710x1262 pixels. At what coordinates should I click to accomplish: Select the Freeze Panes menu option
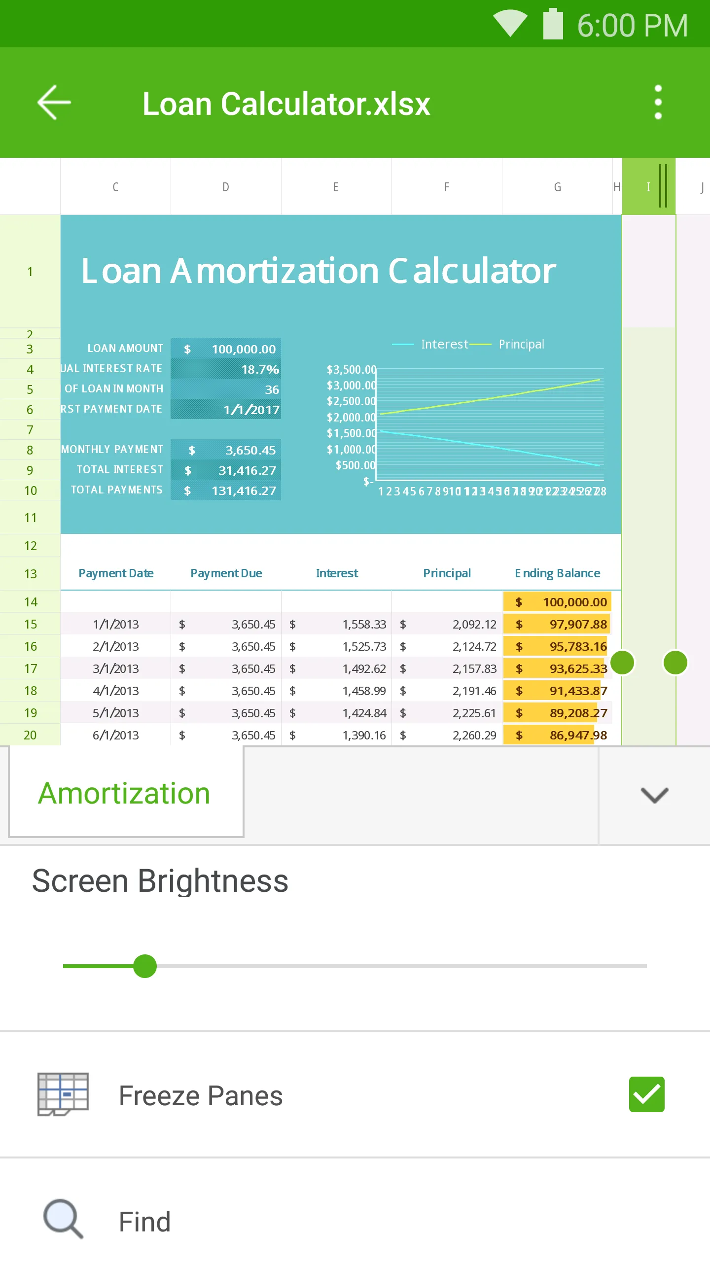pos(201,1095)
